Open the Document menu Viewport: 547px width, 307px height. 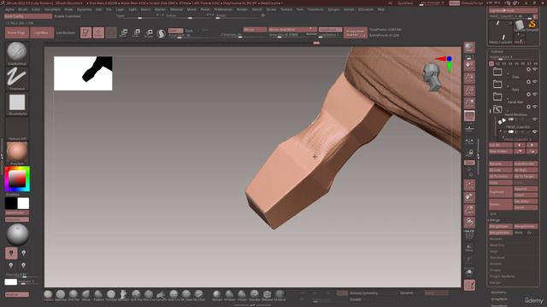(52, 9)
